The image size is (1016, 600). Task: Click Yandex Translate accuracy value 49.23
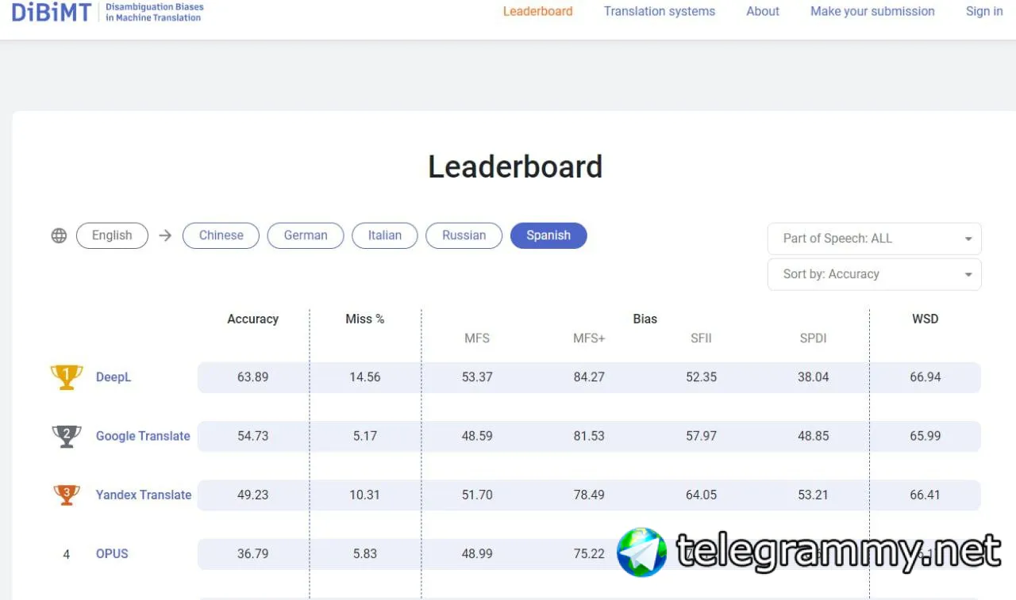253,495
